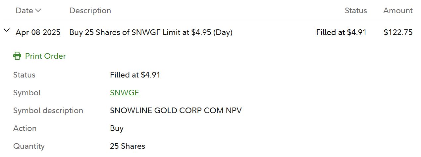The image size is (421, 157).
Task: Click the Buy action value
Action: click(x=117, y=128)
